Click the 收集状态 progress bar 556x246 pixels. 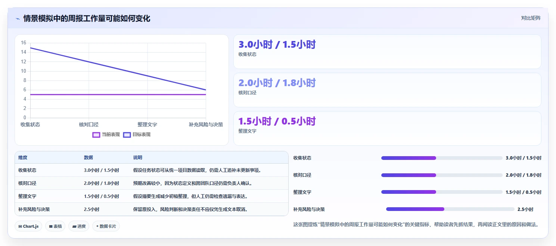[442, 158]
